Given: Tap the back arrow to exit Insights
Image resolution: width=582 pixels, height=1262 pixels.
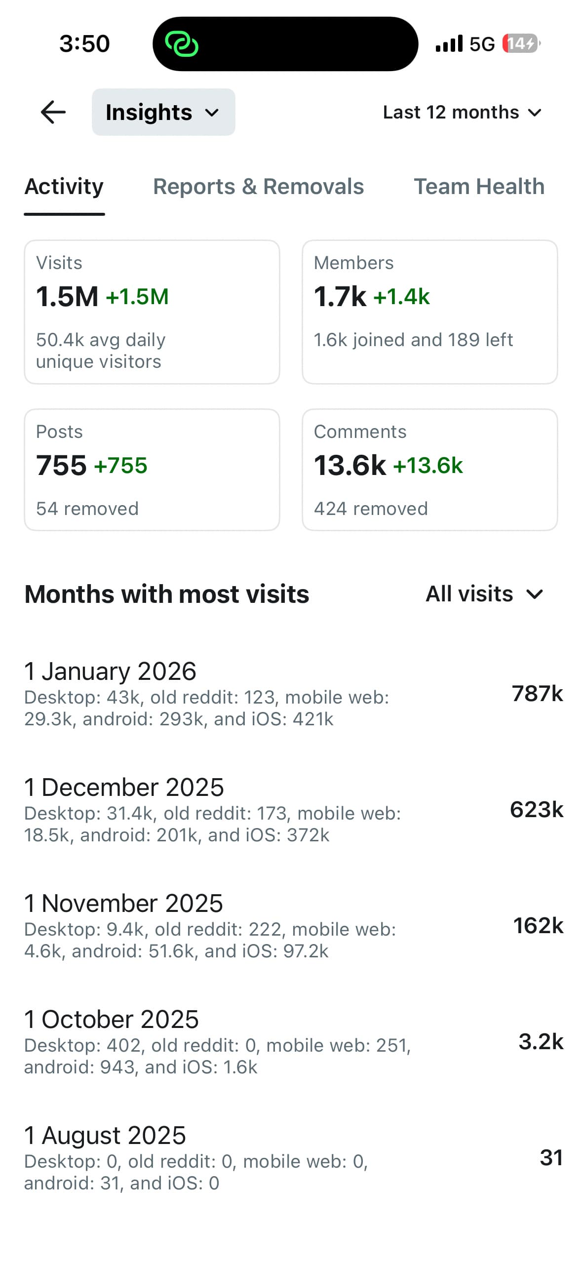Looking at the screenshot, I should [52, 112].
